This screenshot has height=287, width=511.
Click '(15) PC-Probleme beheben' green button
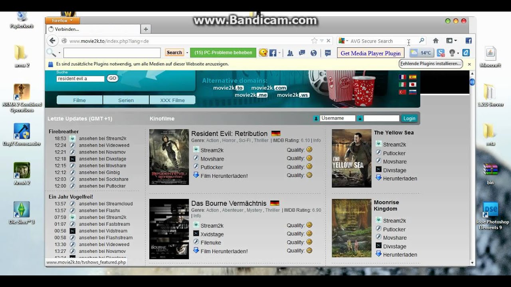pyautogui.click(x=223, y=53)
